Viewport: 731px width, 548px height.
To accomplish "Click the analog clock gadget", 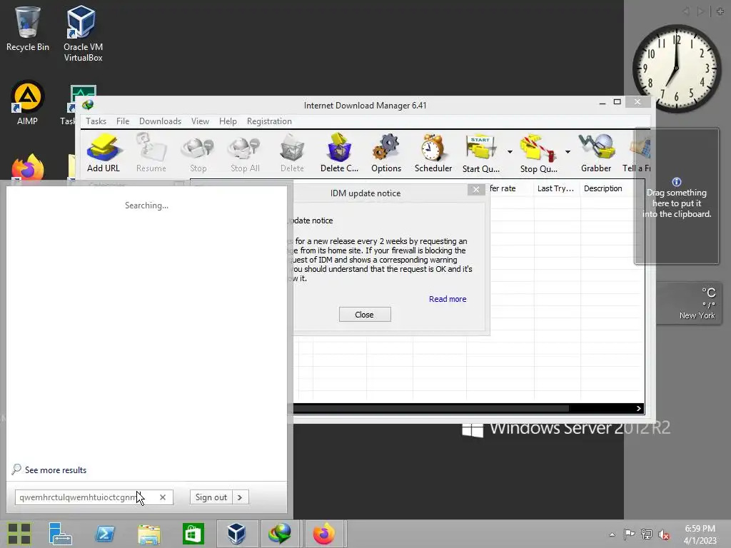I will (677, 68).
